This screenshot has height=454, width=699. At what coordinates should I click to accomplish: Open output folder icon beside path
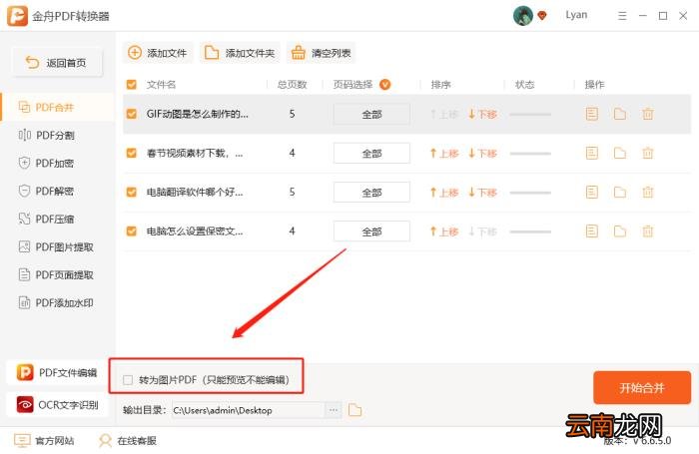click(x=354, y=410)
